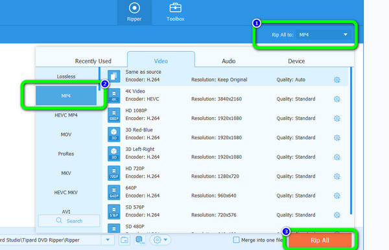Expand the output path dropdown arrow
This screenshot has width=389, height=250.
(108, 240)
